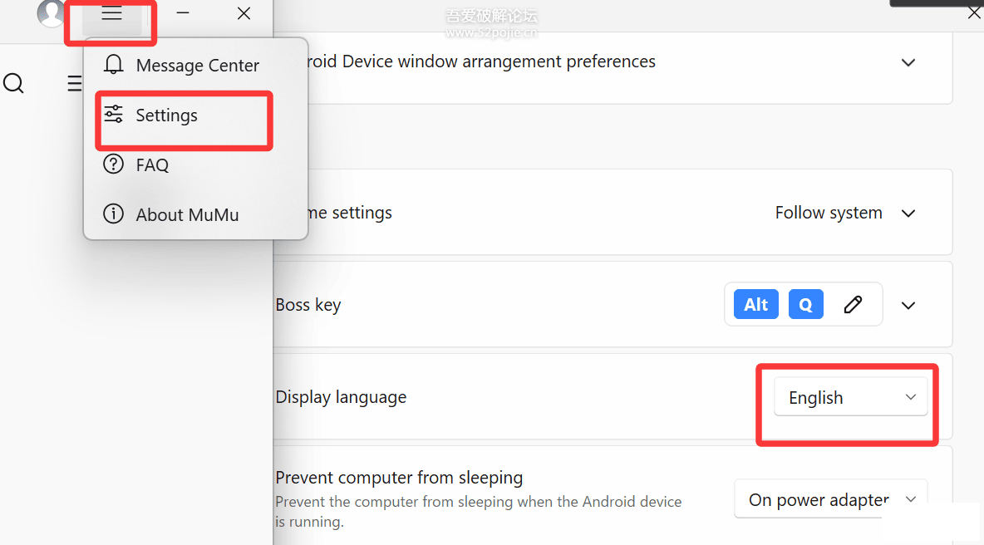984x545 pixels.
Task: Edit Boss key with pencil icon
Action: [x=852, y=305]
